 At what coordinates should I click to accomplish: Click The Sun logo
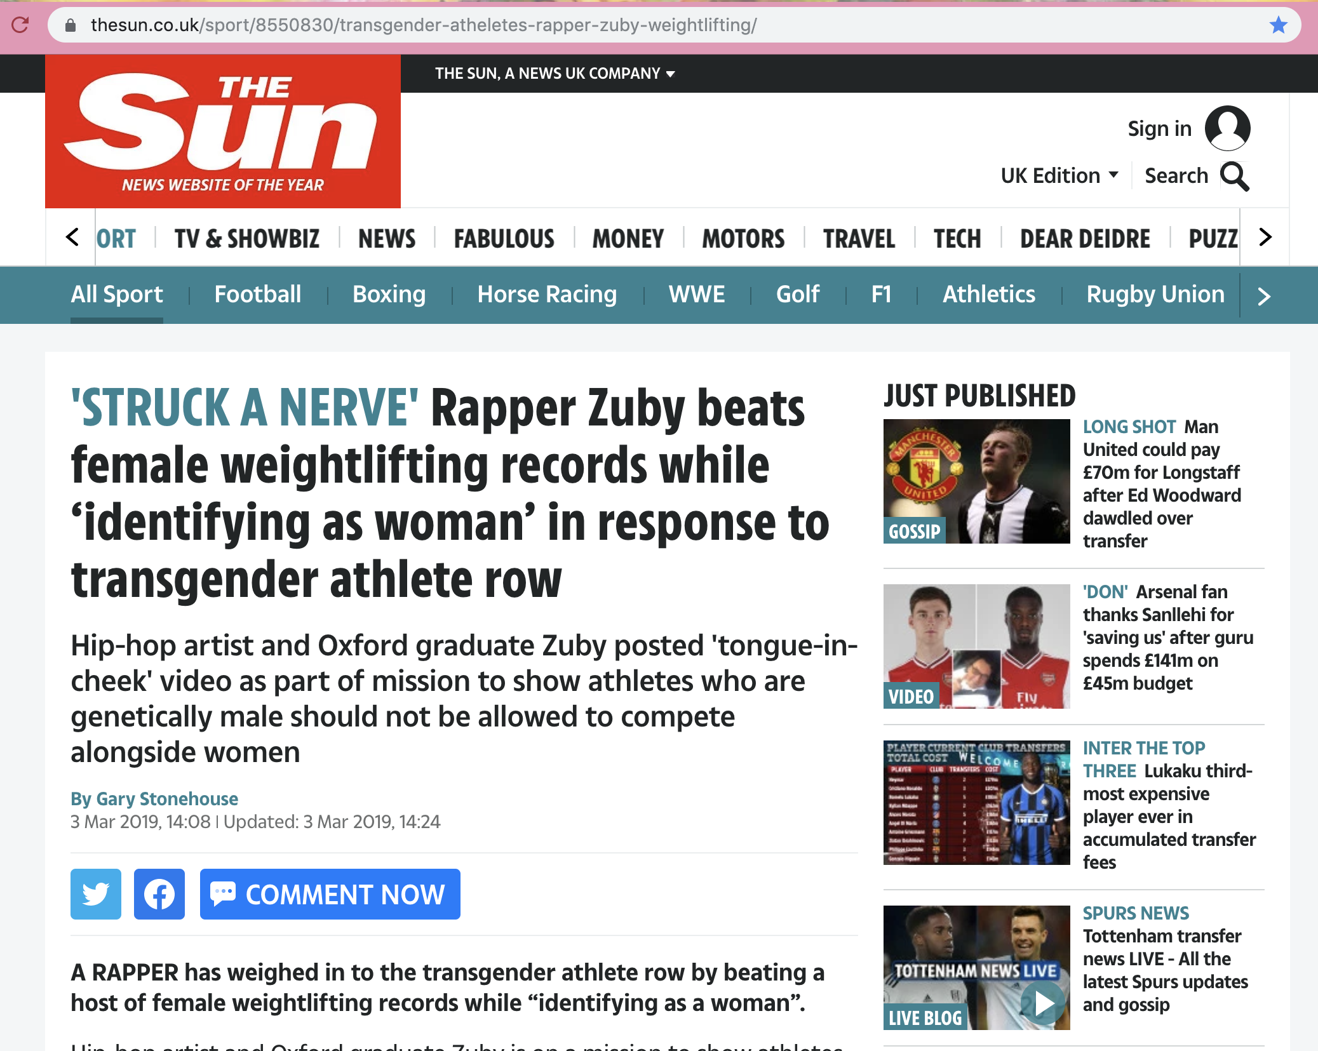pyautogui.click(x=223, y=131)
